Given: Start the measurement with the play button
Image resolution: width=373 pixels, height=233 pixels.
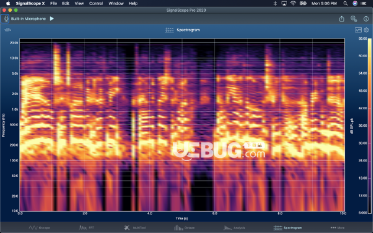Looking at the screenshot, I should pyautogui.click(x=52, y=19).
